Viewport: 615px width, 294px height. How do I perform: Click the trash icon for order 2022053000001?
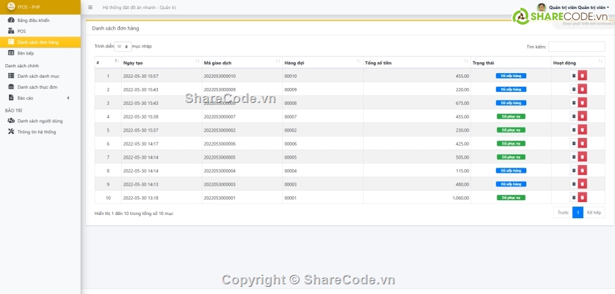[x=583, y=198]
